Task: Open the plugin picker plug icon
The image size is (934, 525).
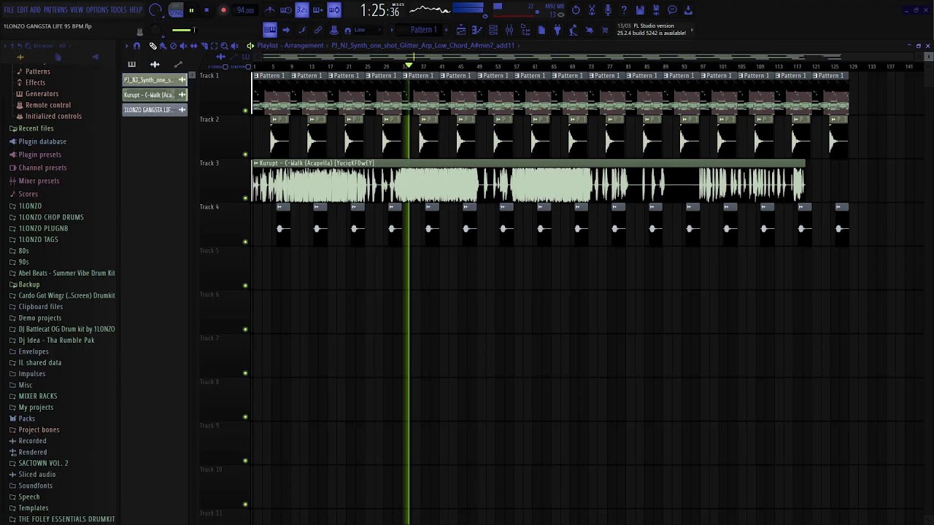Action: (x=557, y=30)
